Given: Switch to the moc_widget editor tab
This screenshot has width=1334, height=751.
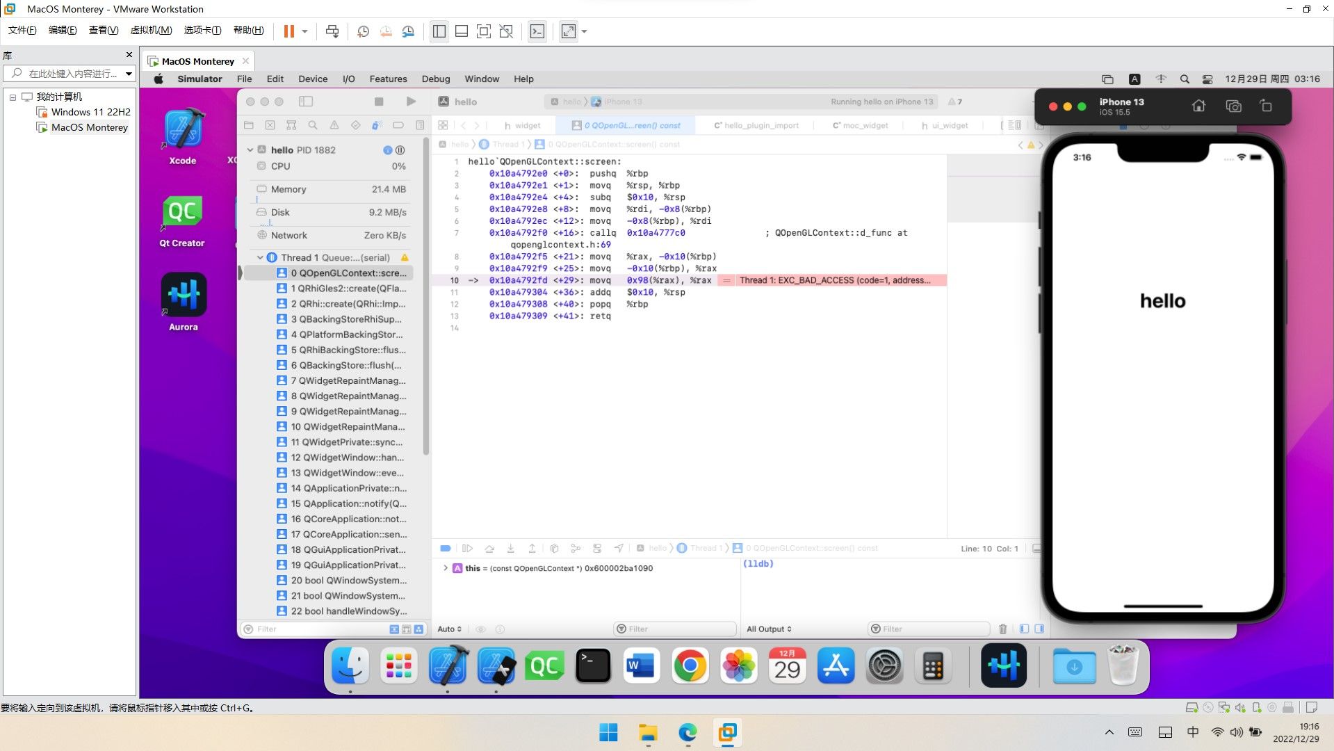Looking at the screenshot, I should [x=861, y=126].
